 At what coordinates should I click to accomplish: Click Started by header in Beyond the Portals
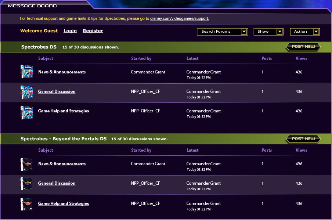point(141,150)
